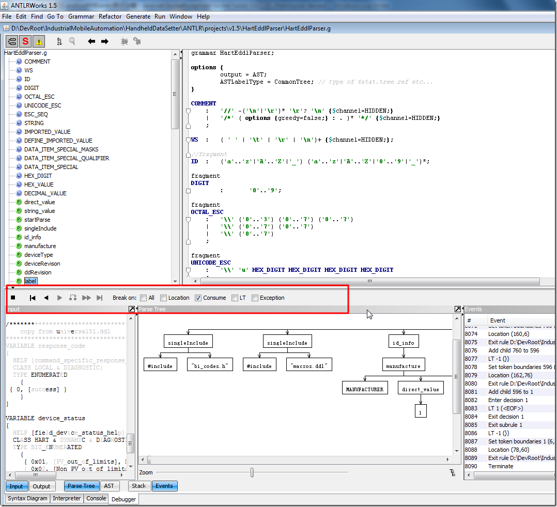Stop the debugger with the black square button
This screenshot has height=507, width=557.
(x=13, y=298)
